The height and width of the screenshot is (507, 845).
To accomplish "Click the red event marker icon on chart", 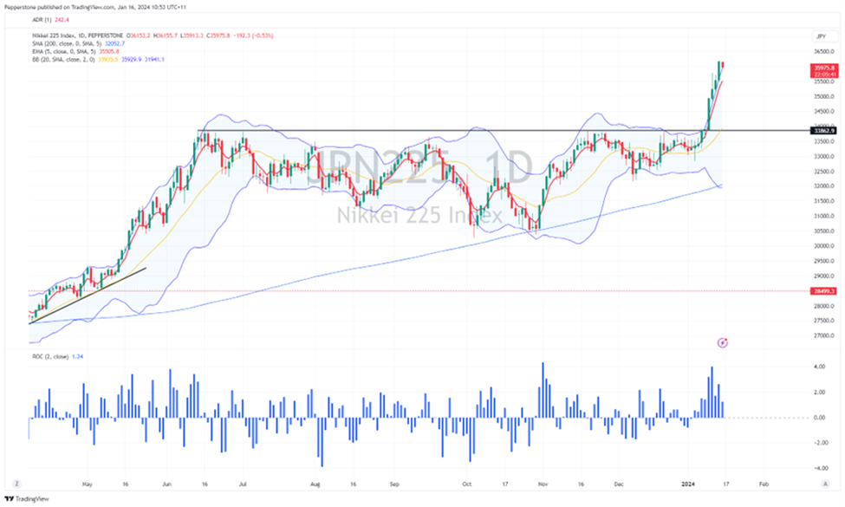I will 723,342.
